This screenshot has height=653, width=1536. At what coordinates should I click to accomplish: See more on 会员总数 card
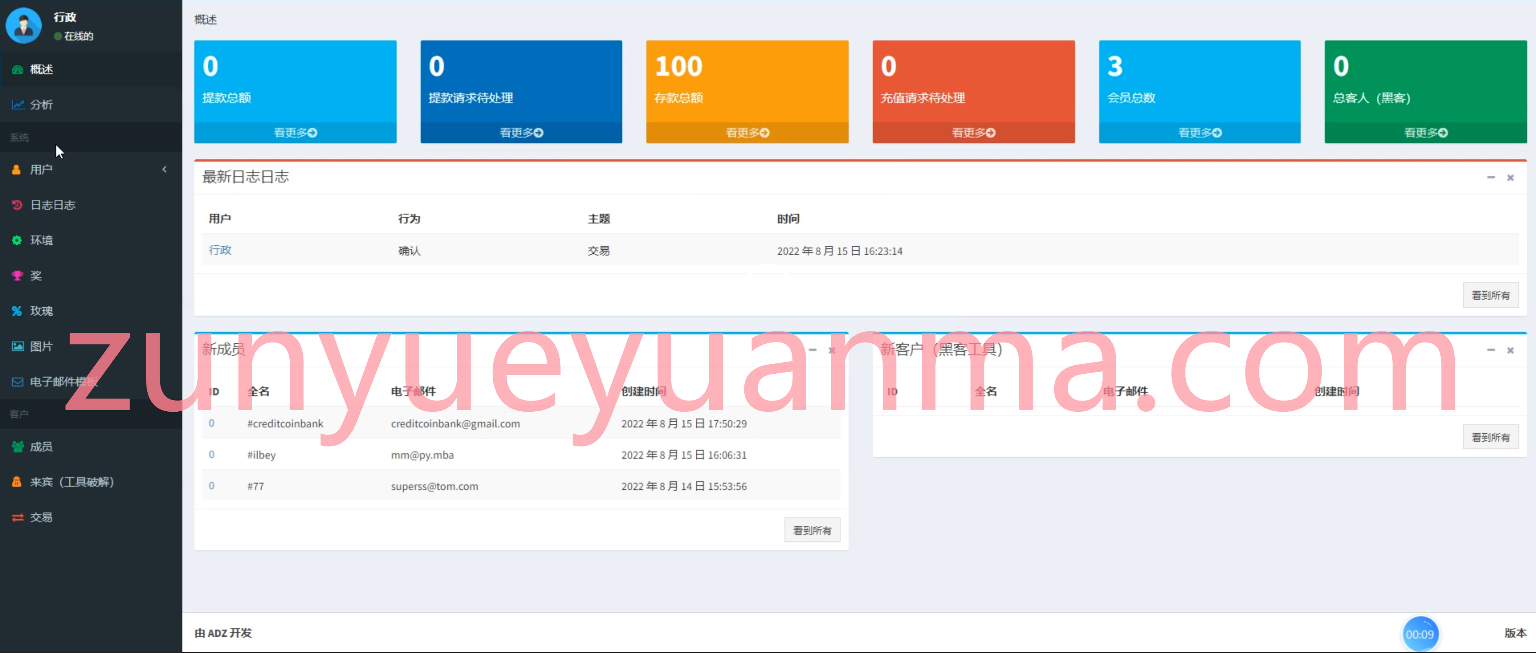(x=1200, y=132)
